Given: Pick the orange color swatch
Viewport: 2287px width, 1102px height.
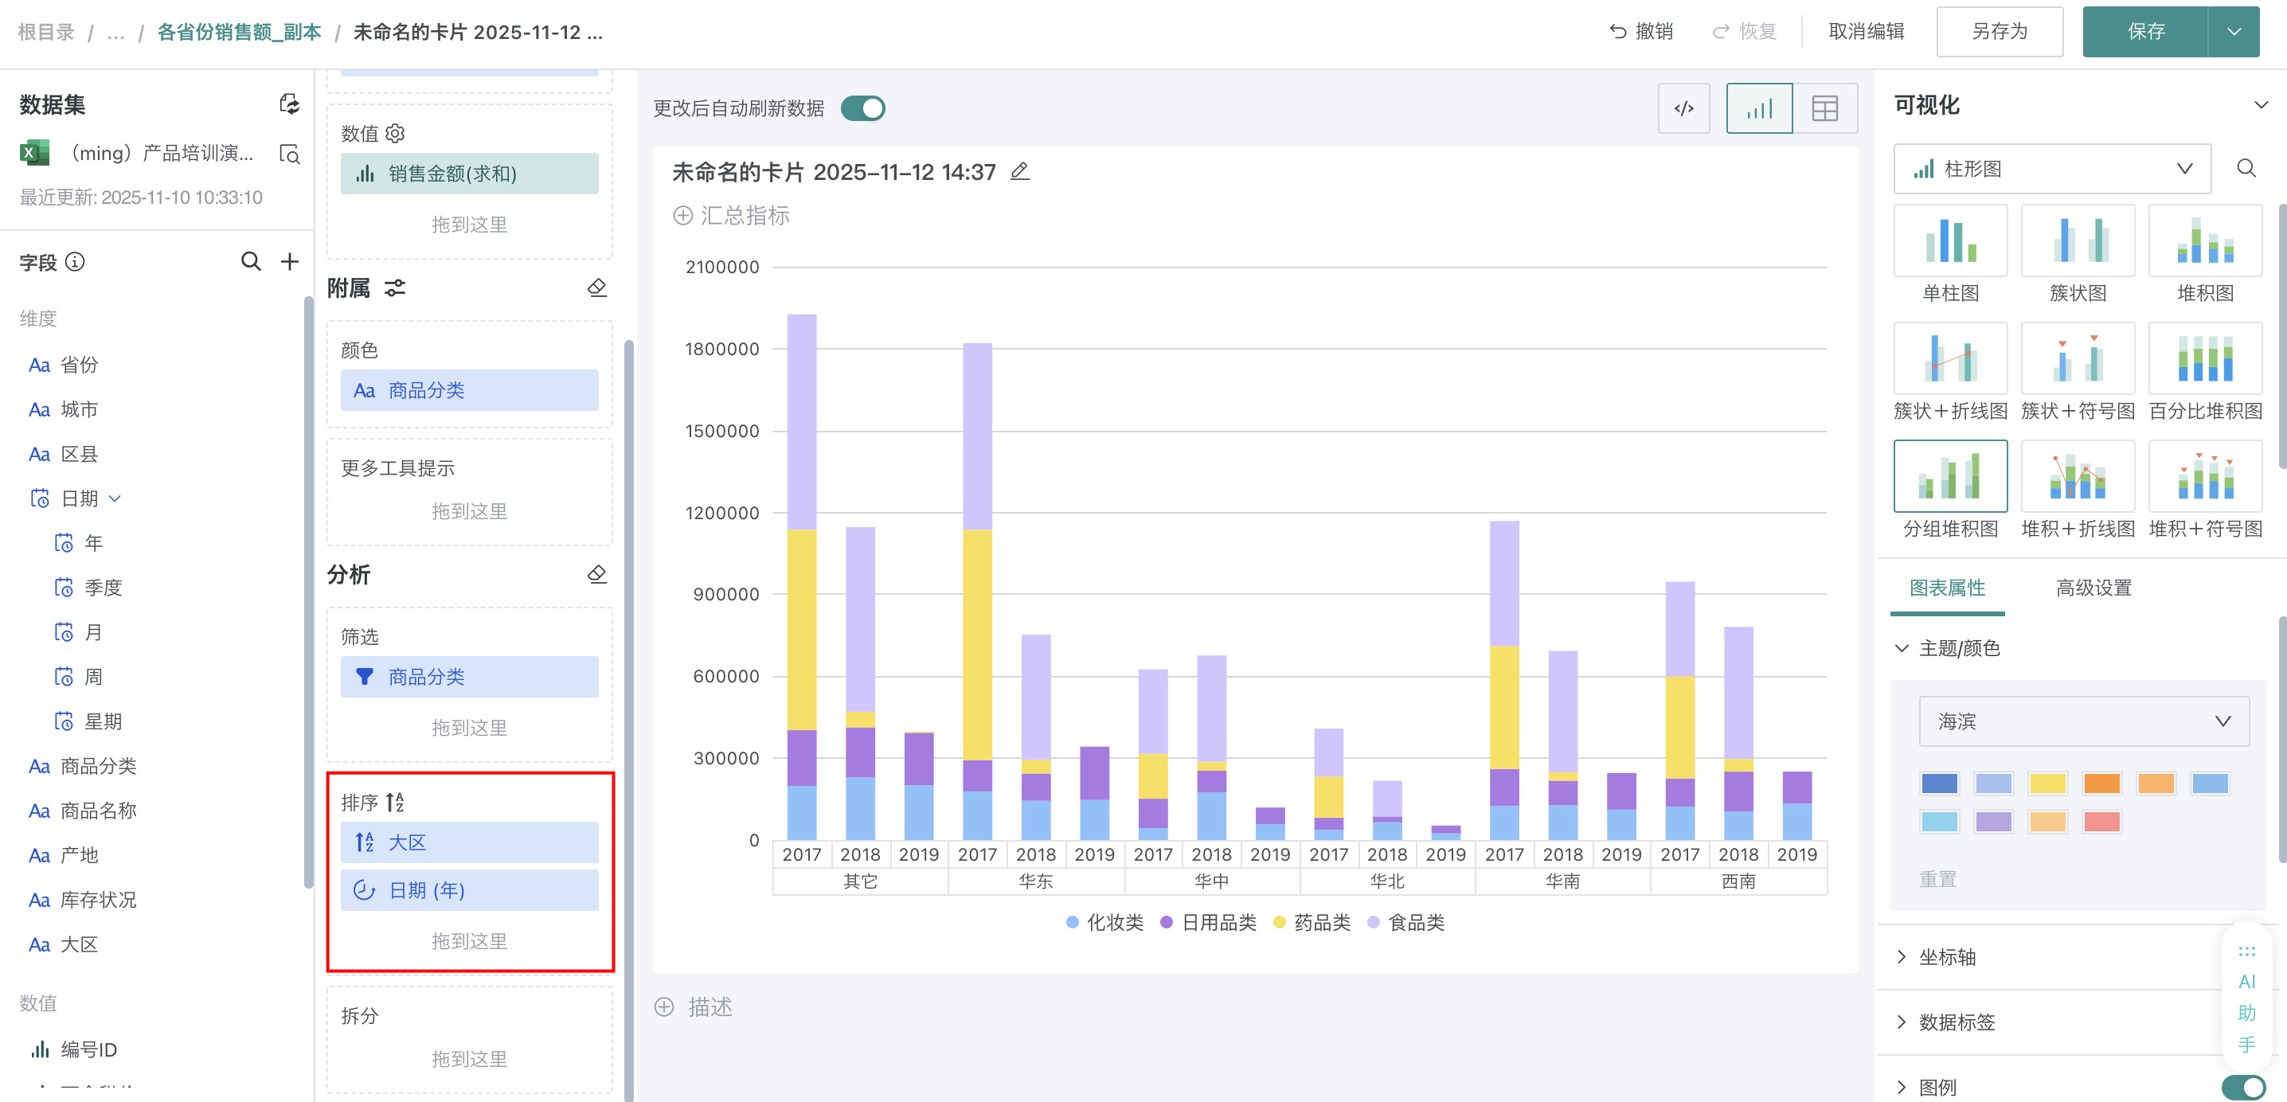Looking at the screenshot, I should click(x=2101, y=784).
